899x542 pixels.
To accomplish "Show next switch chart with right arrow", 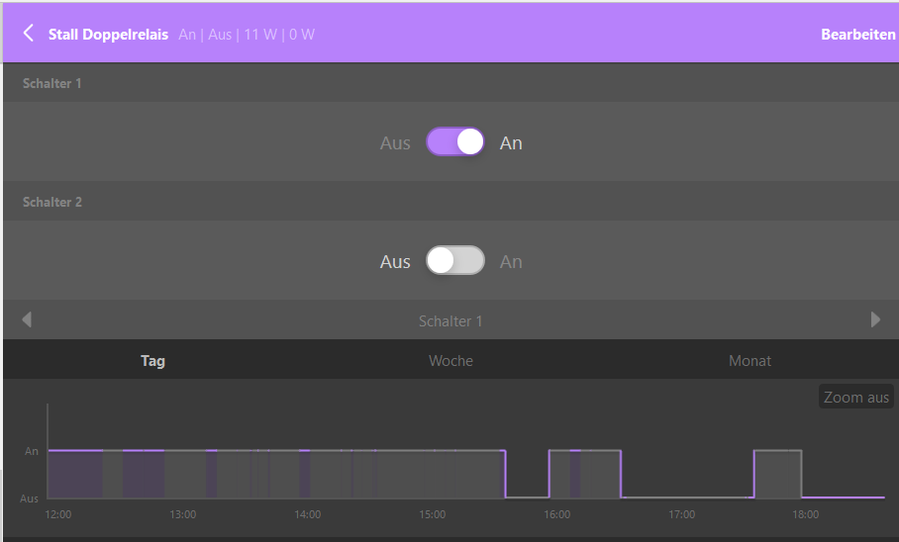I will 875,319.
